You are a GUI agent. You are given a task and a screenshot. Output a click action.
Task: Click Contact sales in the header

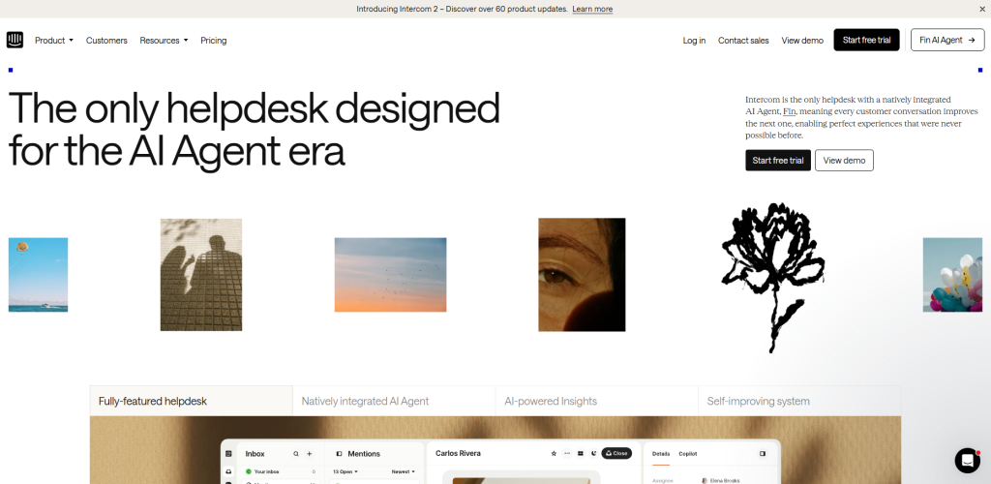tap(743, 40)
